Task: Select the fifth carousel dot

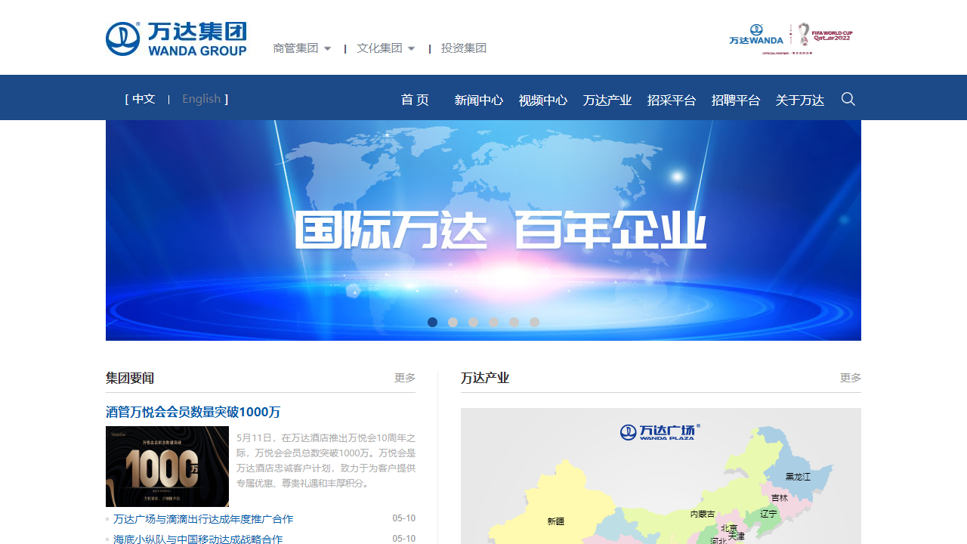Action: 514,322
